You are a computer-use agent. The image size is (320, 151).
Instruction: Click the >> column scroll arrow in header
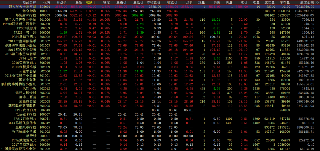click(x=317, y=3)
